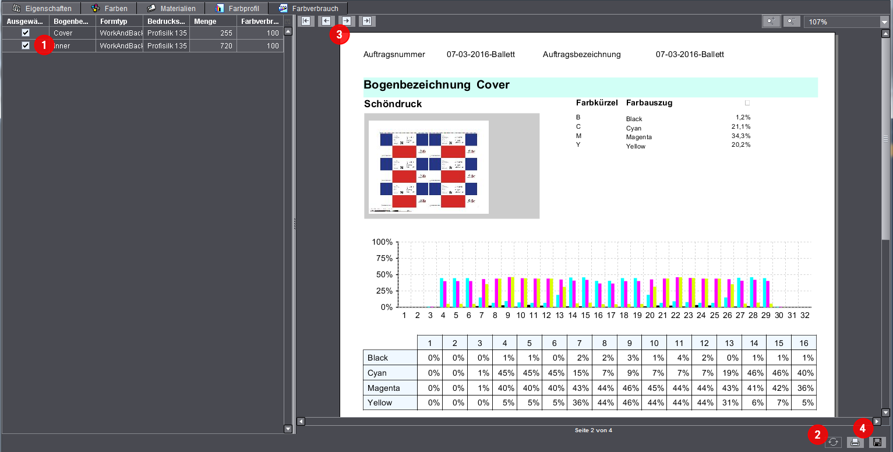Uncheck the Cover sheet checkbox

tap(26, 33)
